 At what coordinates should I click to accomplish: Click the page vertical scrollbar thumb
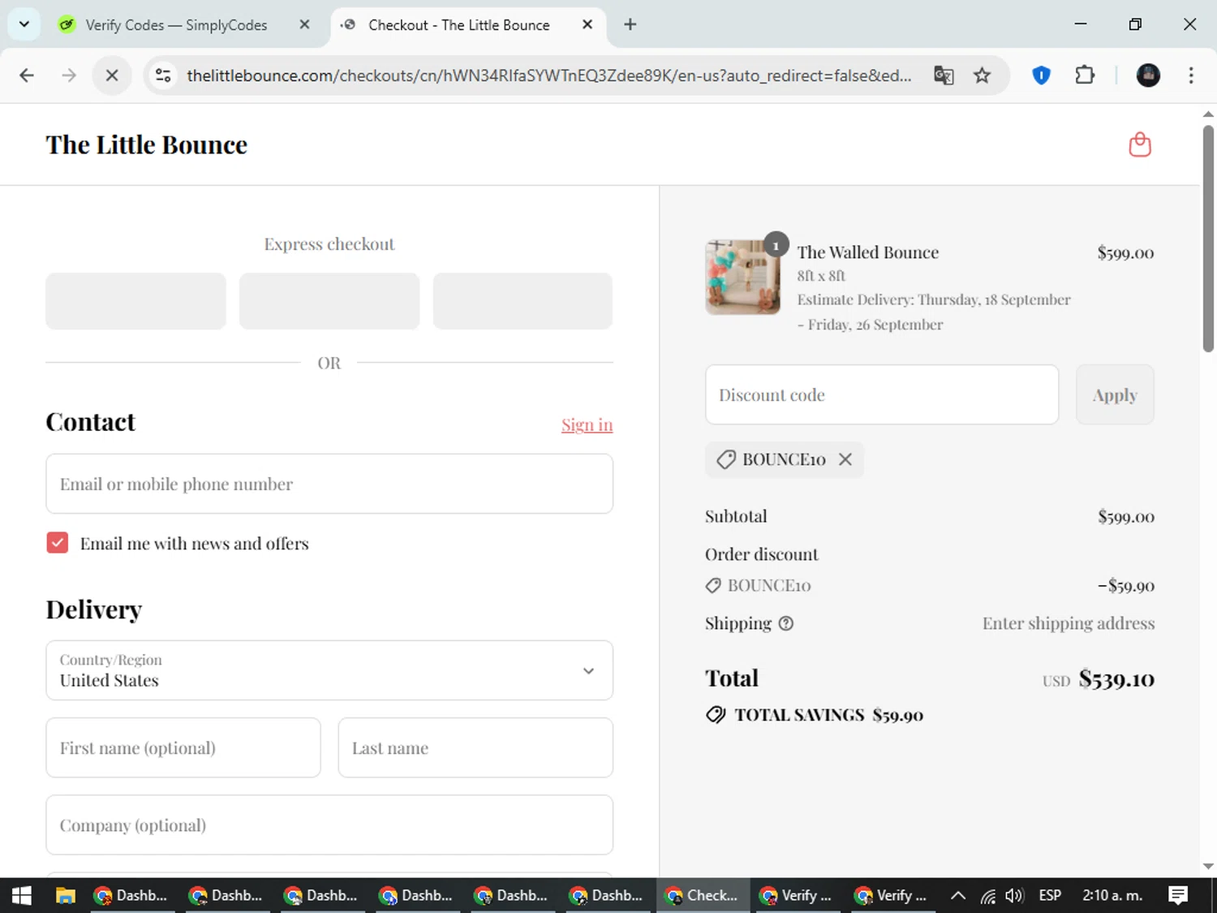(x=1208, y=238)
